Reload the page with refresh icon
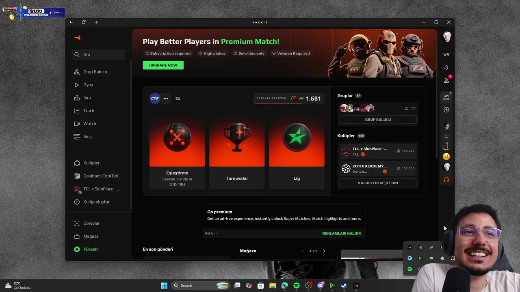This screenshot has height=292, width=520. pyautogui.click(x=84, y=22)
